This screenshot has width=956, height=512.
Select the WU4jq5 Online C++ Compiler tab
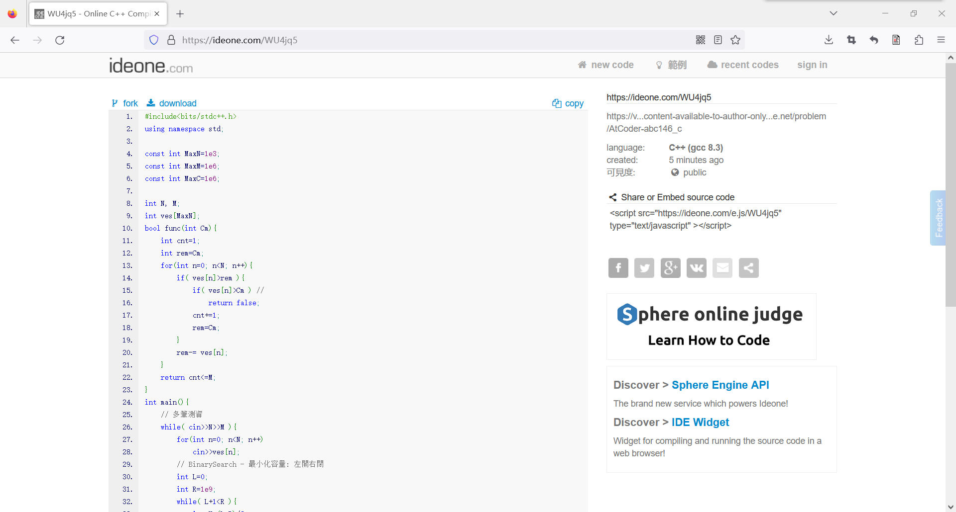pos(98,14)
